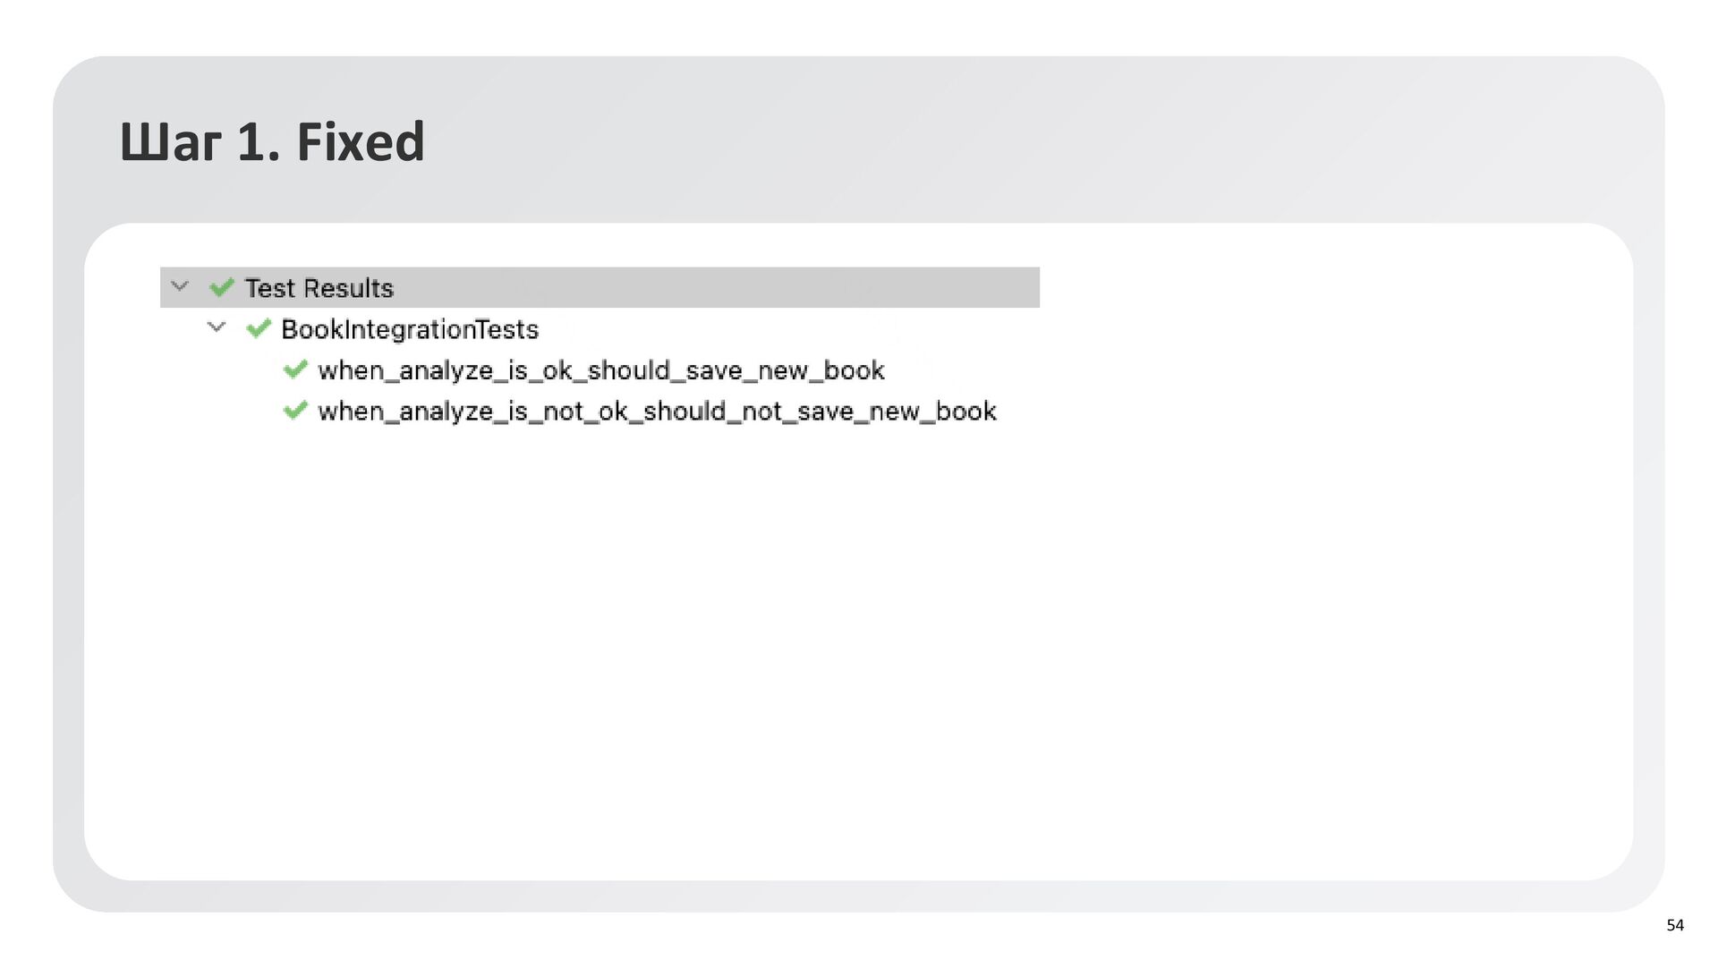The image size is (1718, 968).
Task: Click the green checkmark beside BookIntegrationTests
Action: pyautogui.click(x=259, y=328)
